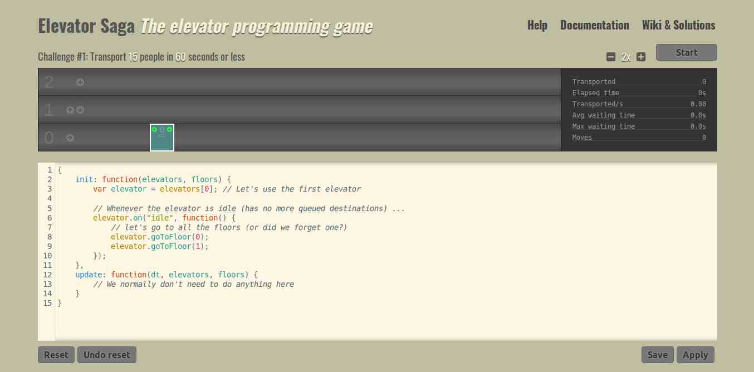Click floor number 2 label
Screen dimensions: 754x372
[x=49, y=82]
